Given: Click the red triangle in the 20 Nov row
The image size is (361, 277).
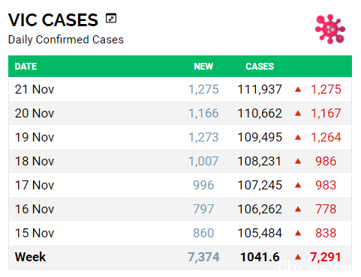Looking at the screenshot, I should [x=298, y=114].
